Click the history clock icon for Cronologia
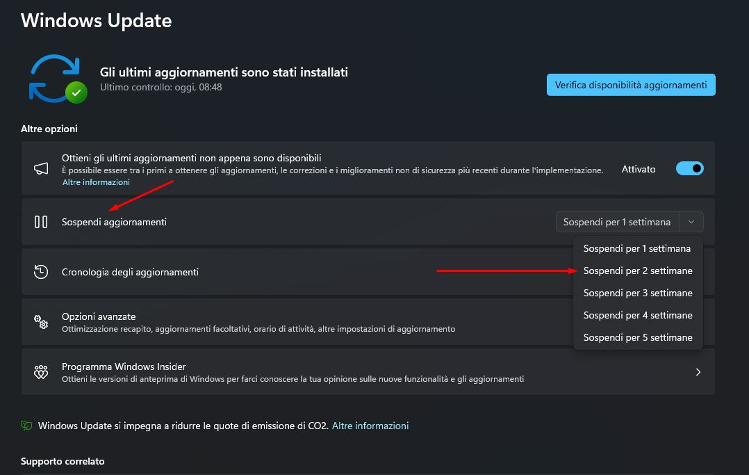The image size is (749, 475). click(x=41, y=272)
